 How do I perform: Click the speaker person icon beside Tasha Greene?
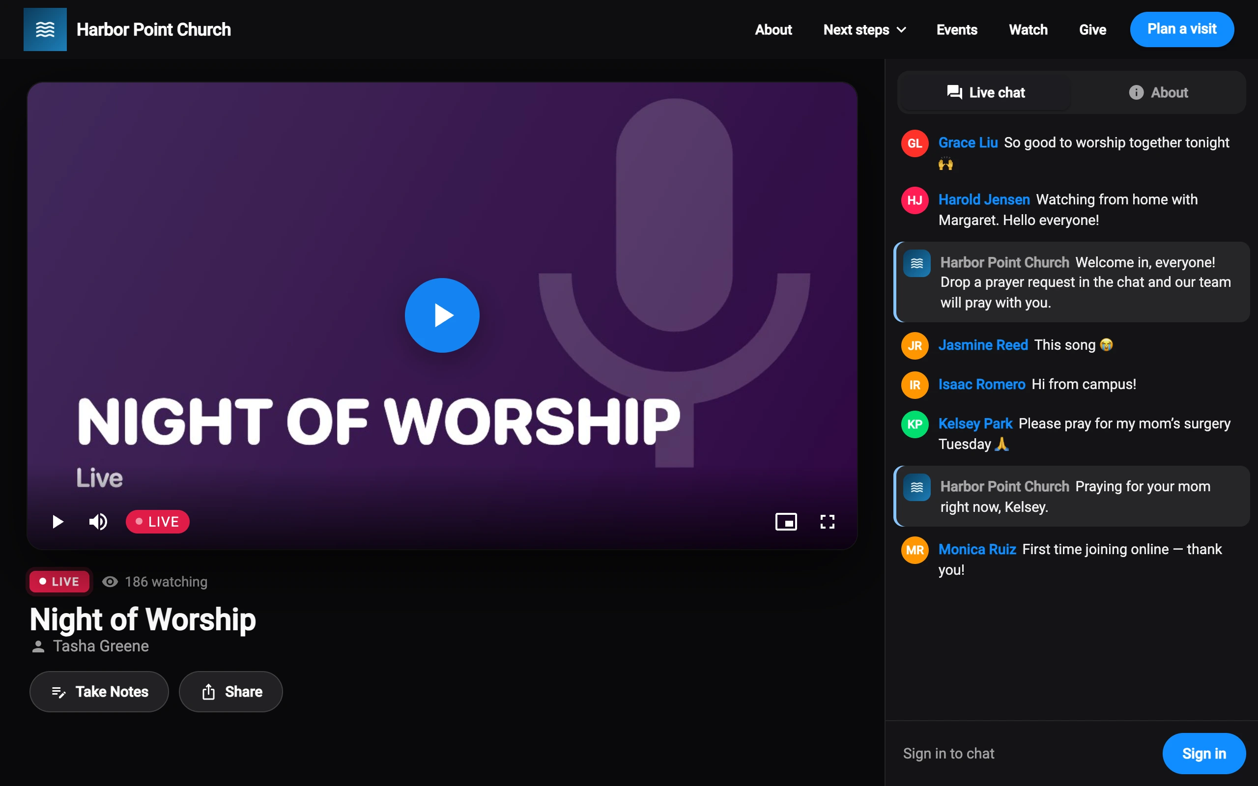(x=38, y=646)
